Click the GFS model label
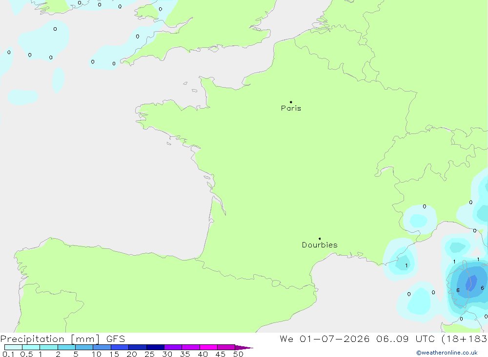This screenshot has height=357, width=488. pos(116,339)
